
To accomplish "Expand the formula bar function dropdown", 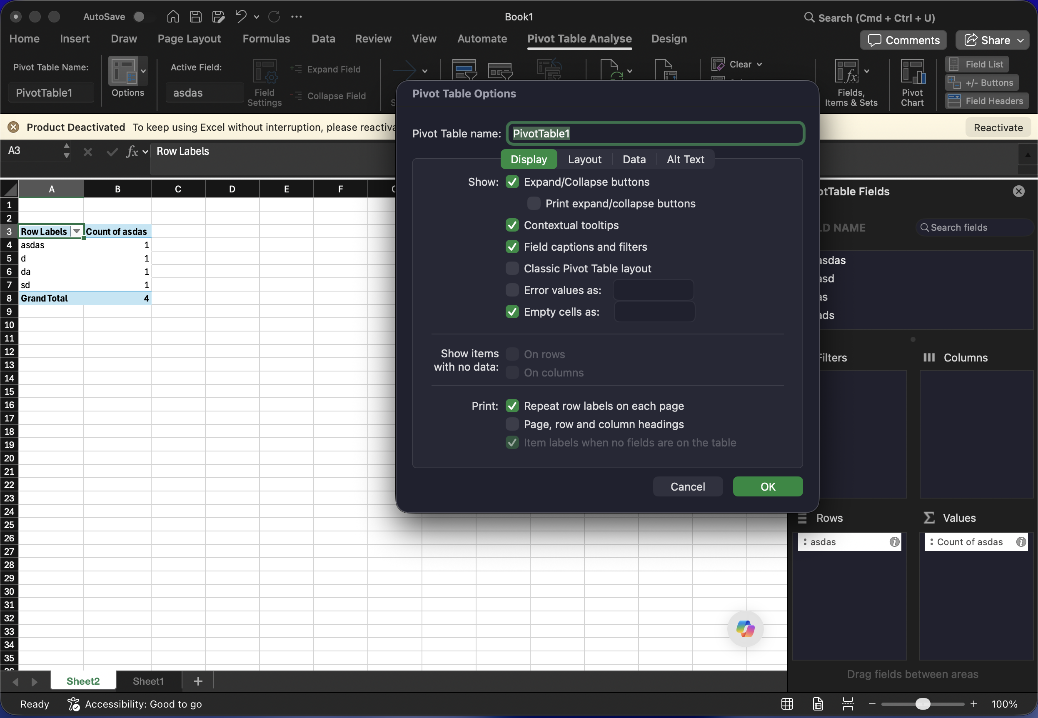I will (145, 152).
